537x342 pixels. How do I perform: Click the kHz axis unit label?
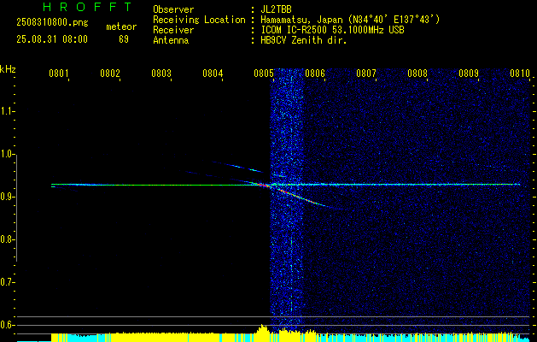8,69
